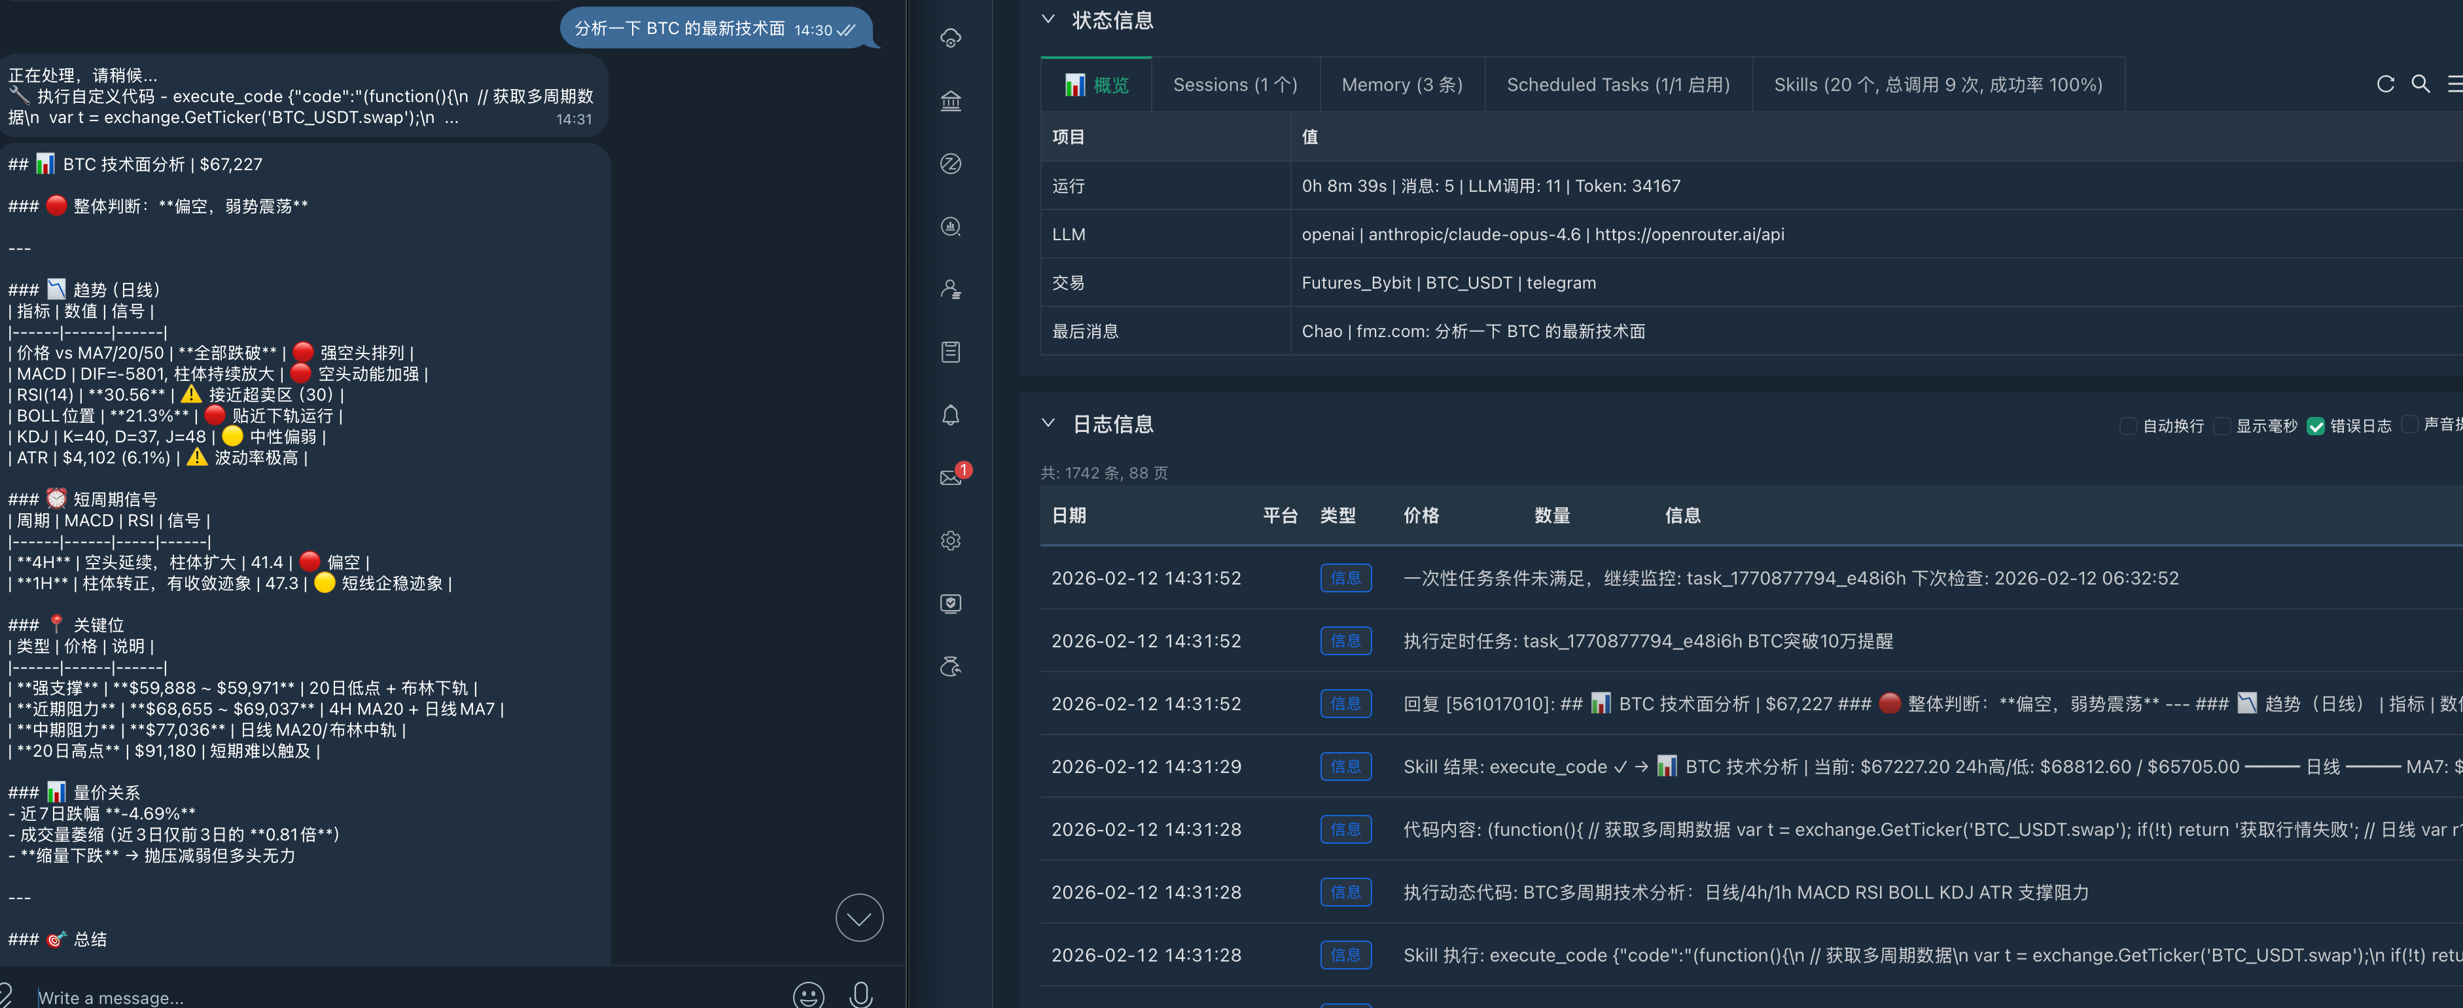
Task: Open Memory (3 条) tab
Action: pyautogui.click(x=1402, y=84)
